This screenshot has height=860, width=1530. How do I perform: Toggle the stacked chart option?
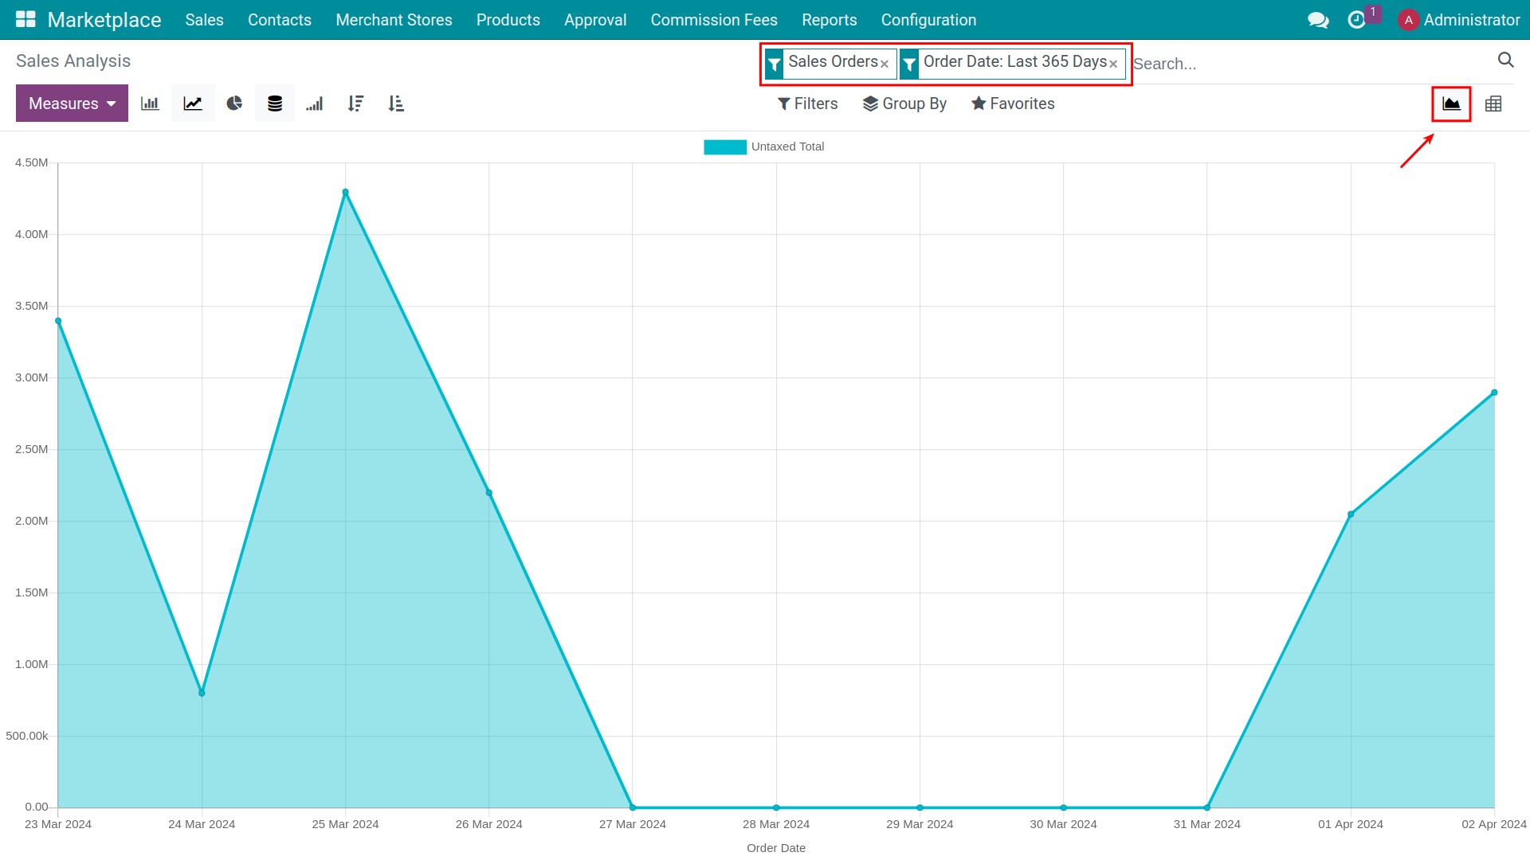coord(275,104)
